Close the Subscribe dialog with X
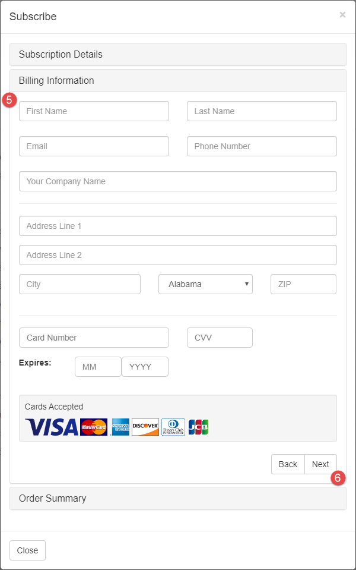Viewport: 356px width, 570px height. tap(342, 15)
